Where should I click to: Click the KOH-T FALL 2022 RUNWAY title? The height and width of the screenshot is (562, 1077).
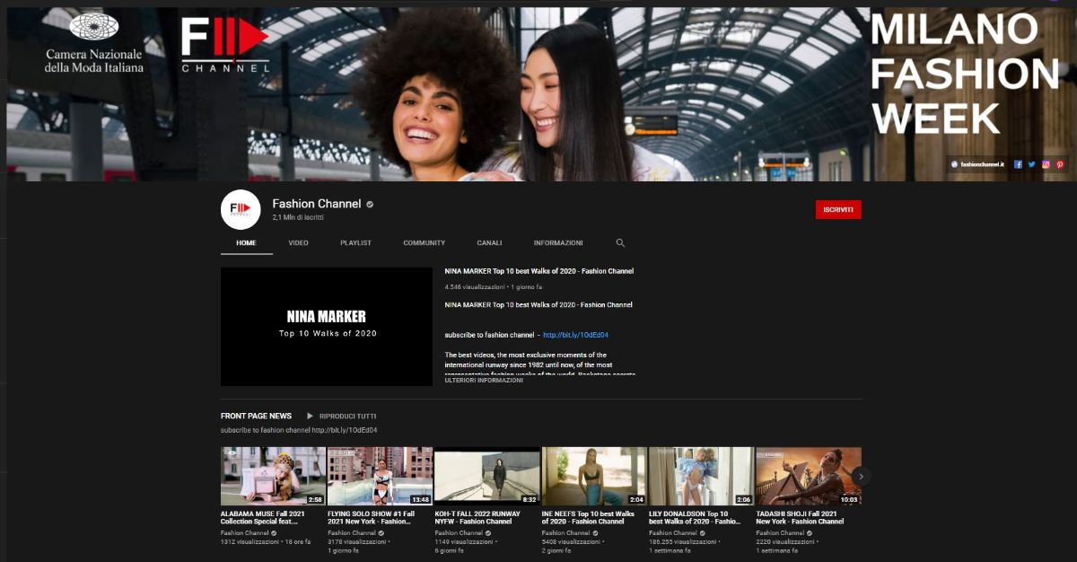pyautogui.click(x=477, y=518)
